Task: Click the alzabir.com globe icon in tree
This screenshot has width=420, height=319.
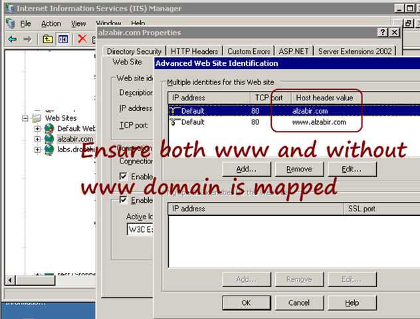Action: [x=49, y=139]
